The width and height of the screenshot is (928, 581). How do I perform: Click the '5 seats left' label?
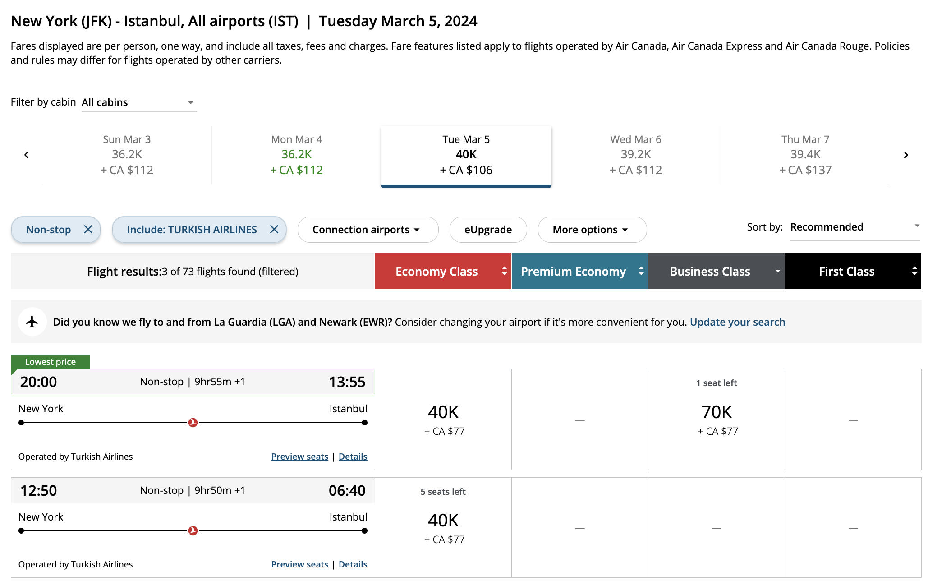click(443, 492)
